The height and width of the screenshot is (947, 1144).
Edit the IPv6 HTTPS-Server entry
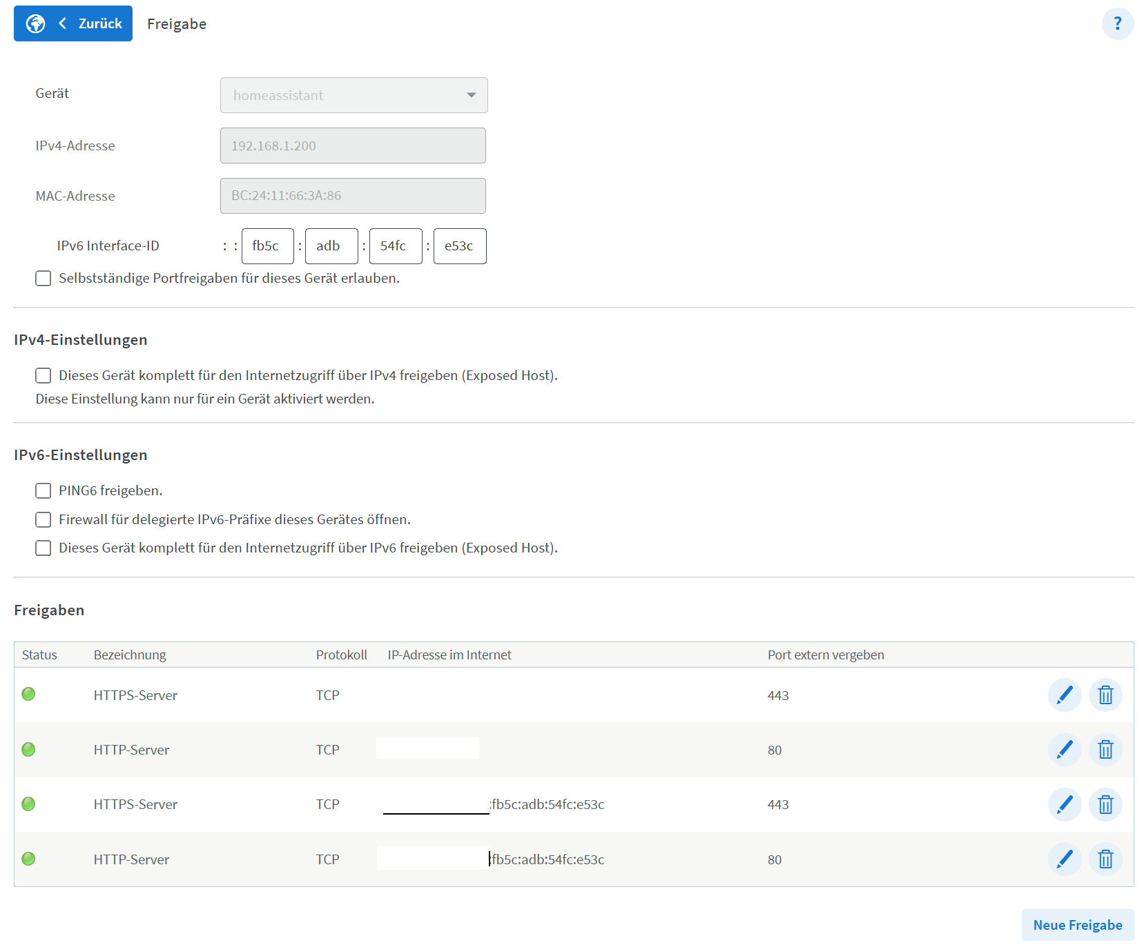[x=1064, y=804]
